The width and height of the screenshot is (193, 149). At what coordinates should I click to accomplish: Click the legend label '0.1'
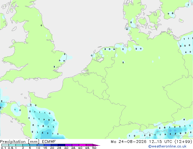coord(4,148)
